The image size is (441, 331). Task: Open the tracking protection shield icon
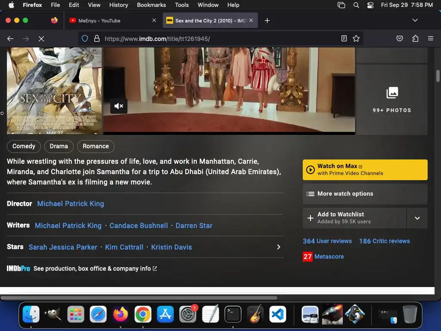point(85,38)
